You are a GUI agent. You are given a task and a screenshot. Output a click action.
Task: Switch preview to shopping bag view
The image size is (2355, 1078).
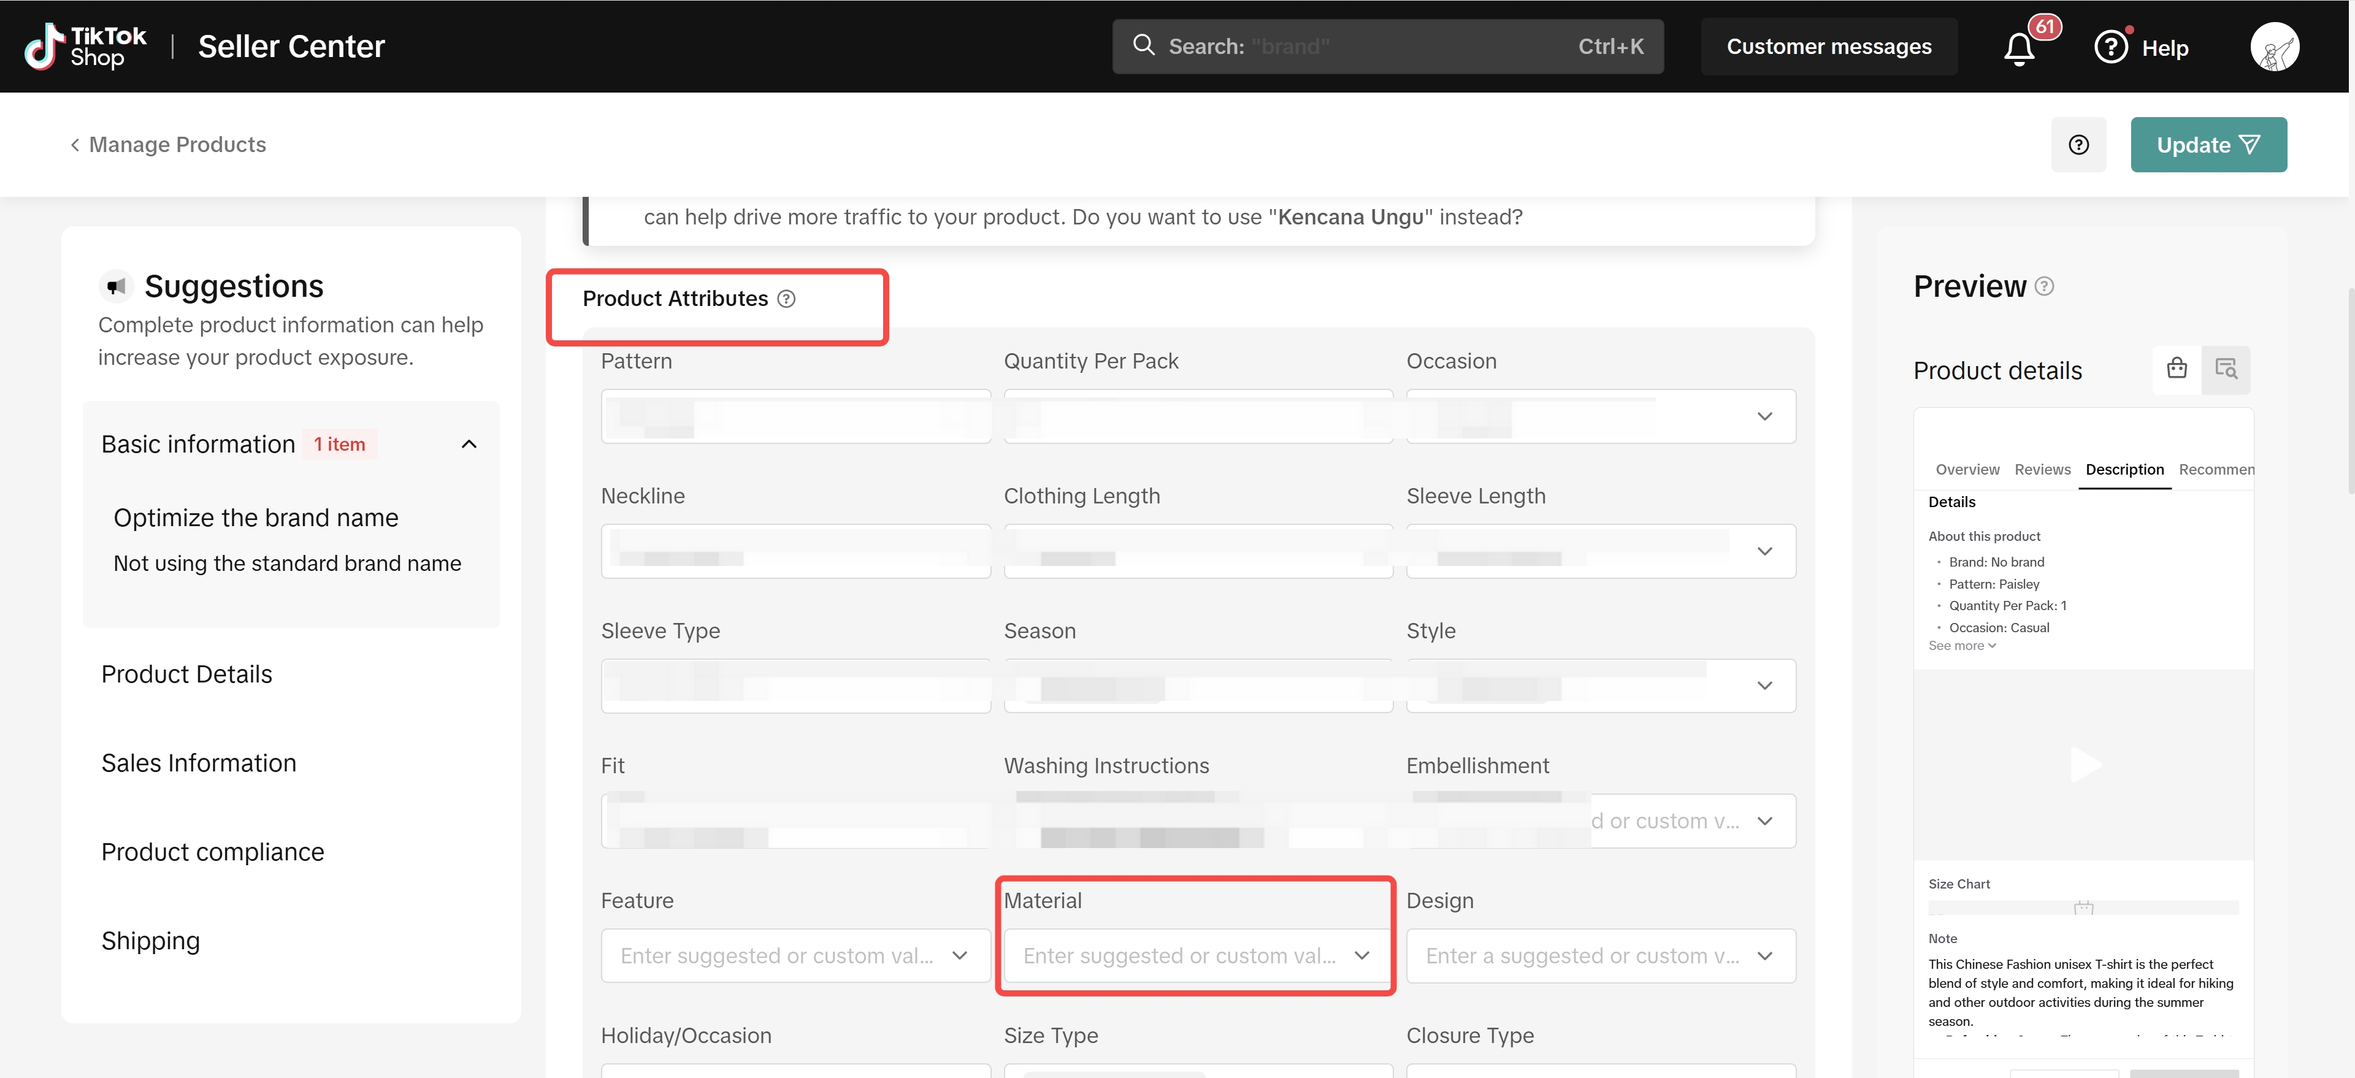point(2177,369)
